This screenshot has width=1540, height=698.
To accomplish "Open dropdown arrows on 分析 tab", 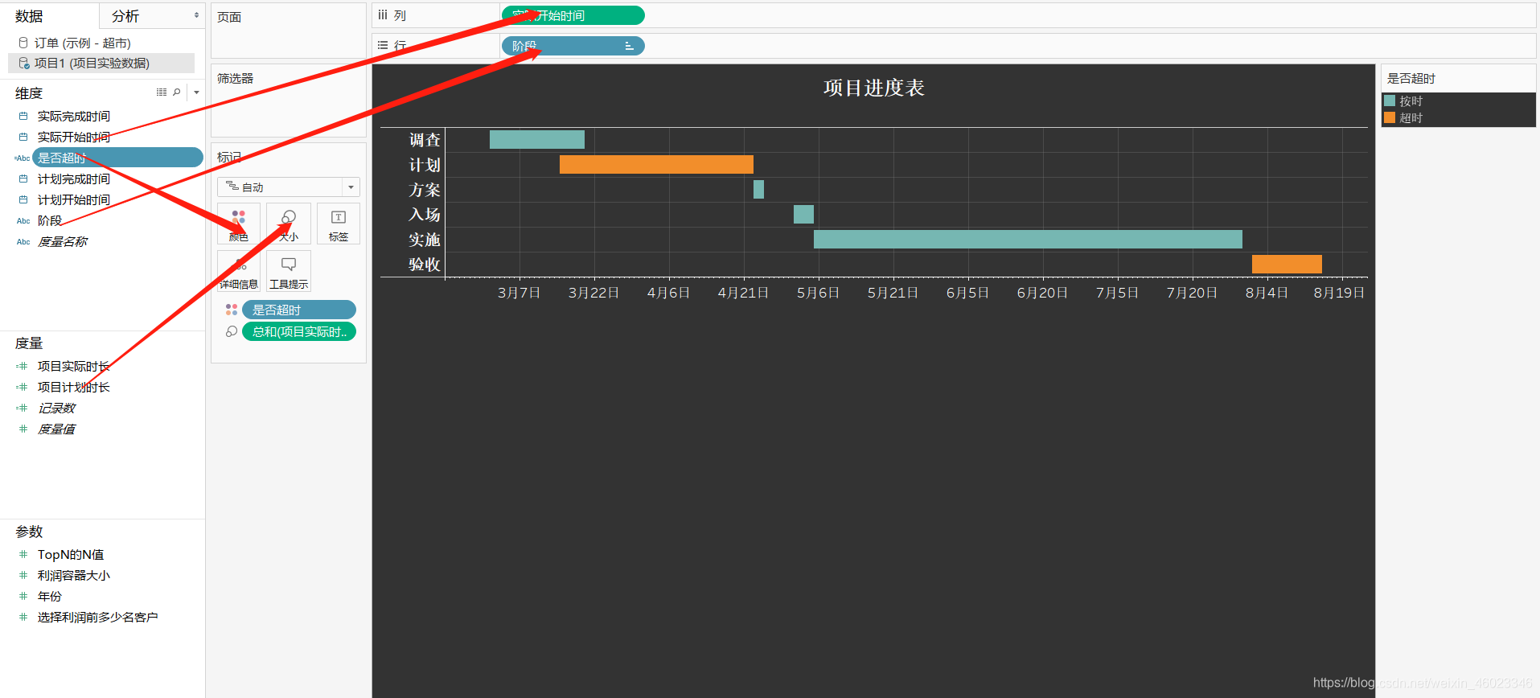I will pyautogui.click(x=197, y=15).
